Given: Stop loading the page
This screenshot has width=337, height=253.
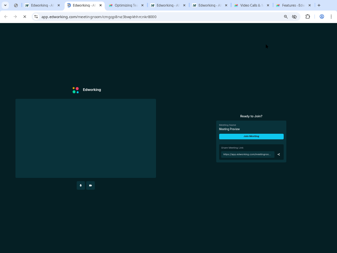Looking at the screenshot, I should pos(25,17).
